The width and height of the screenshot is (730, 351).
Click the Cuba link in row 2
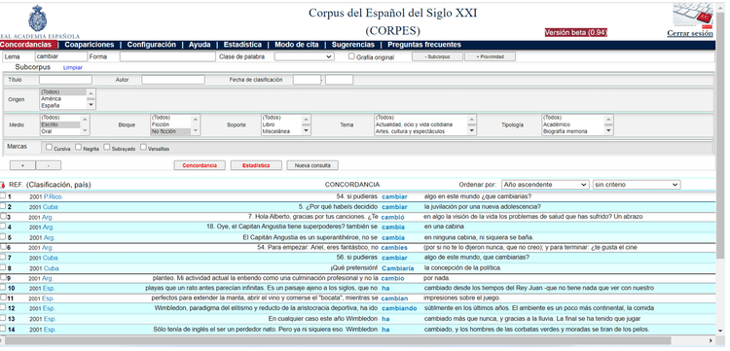coord(51,207)
